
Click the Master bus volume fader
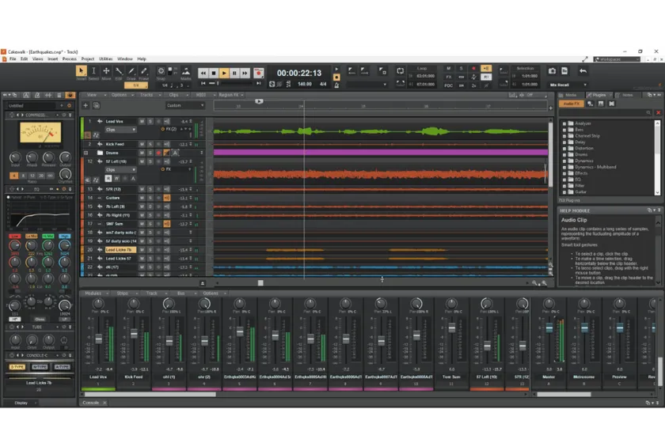[x=549, y=328]
